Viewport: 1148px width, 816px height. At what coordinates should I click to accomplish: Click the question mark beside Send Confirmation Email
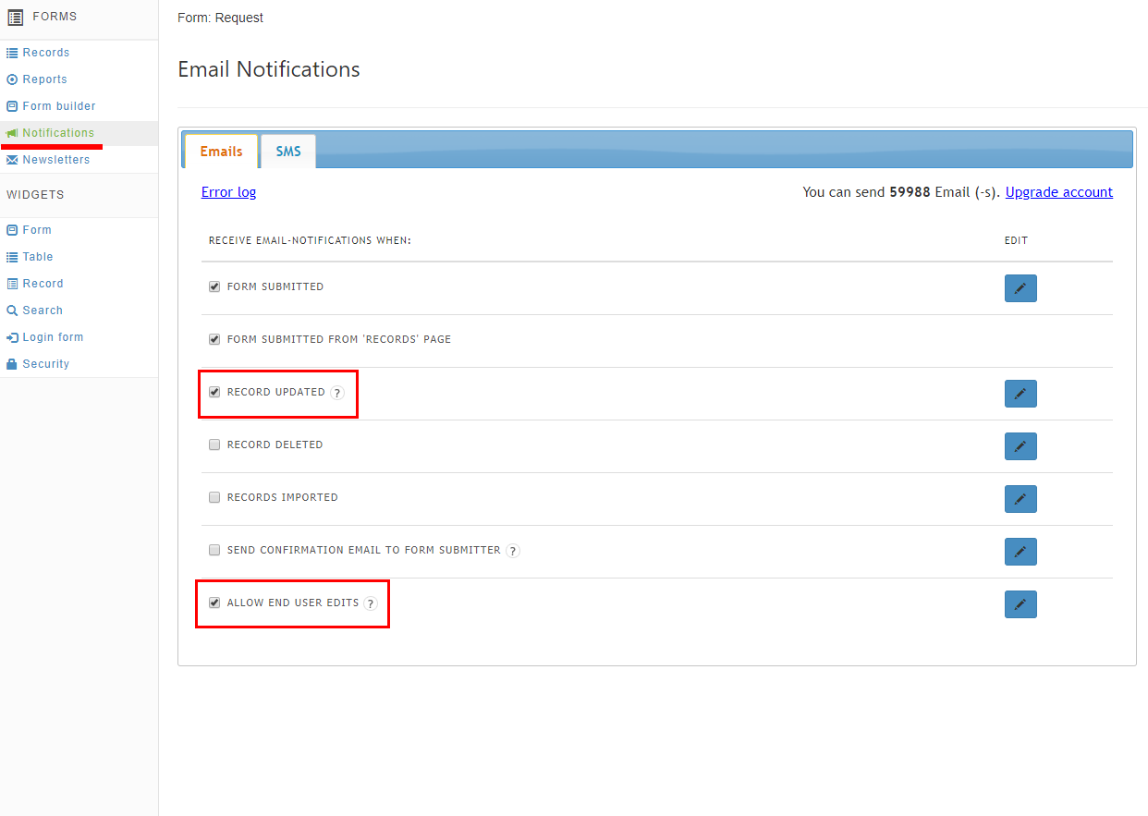click(513, 551)
